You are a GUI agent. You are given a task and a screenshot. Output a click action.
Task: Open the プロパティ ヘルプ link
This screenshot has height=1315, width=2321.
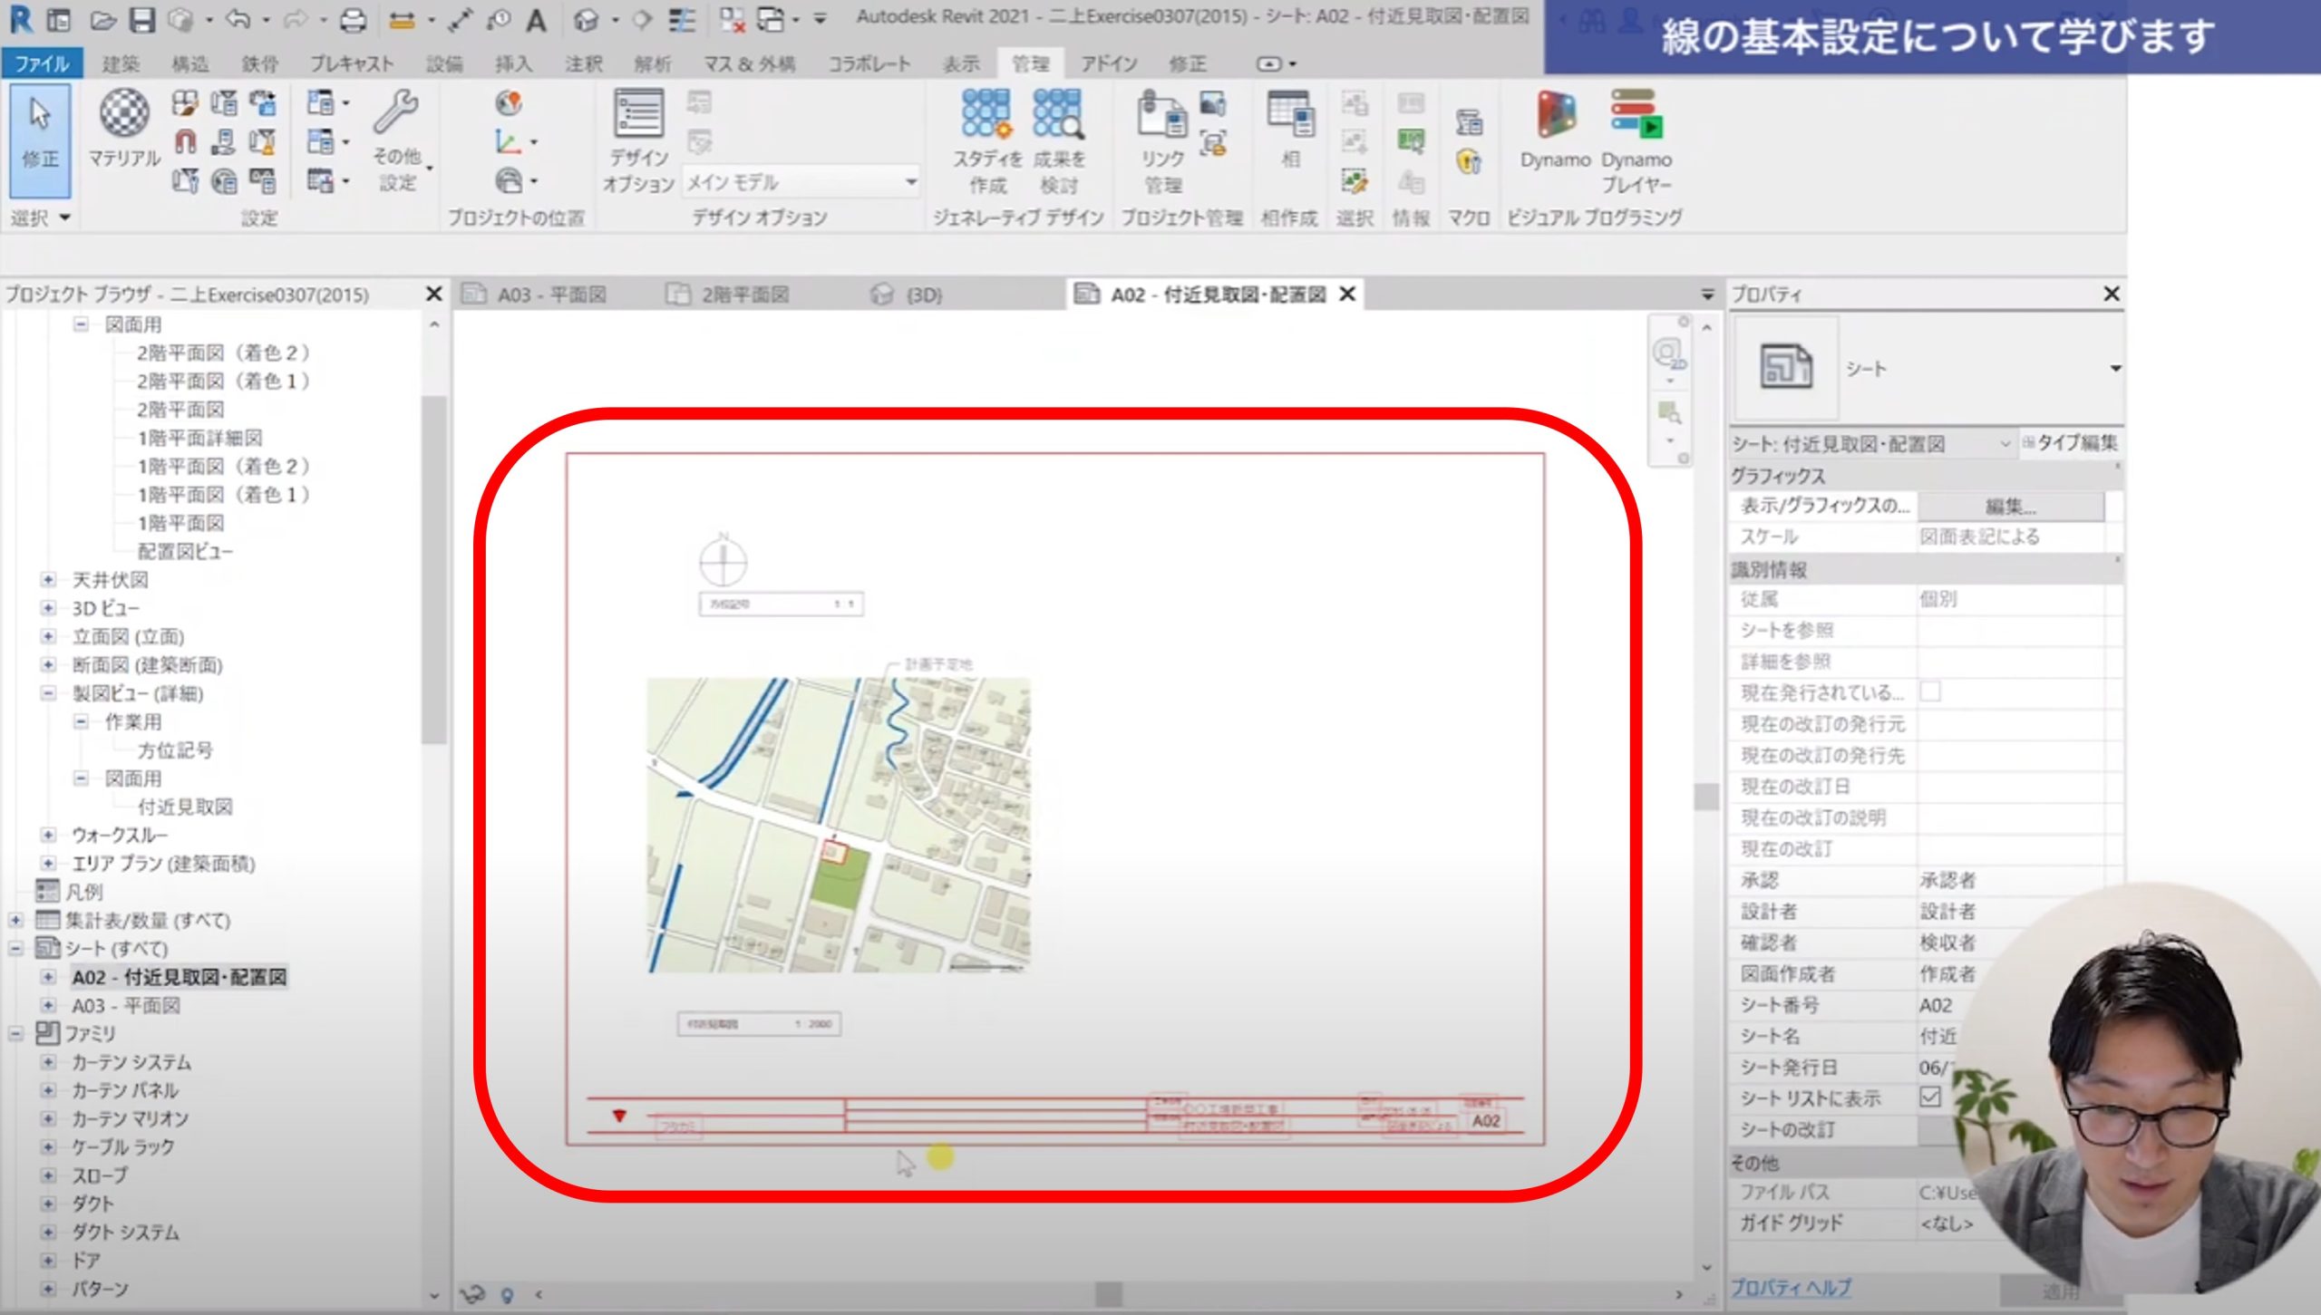[1791, 1287]
